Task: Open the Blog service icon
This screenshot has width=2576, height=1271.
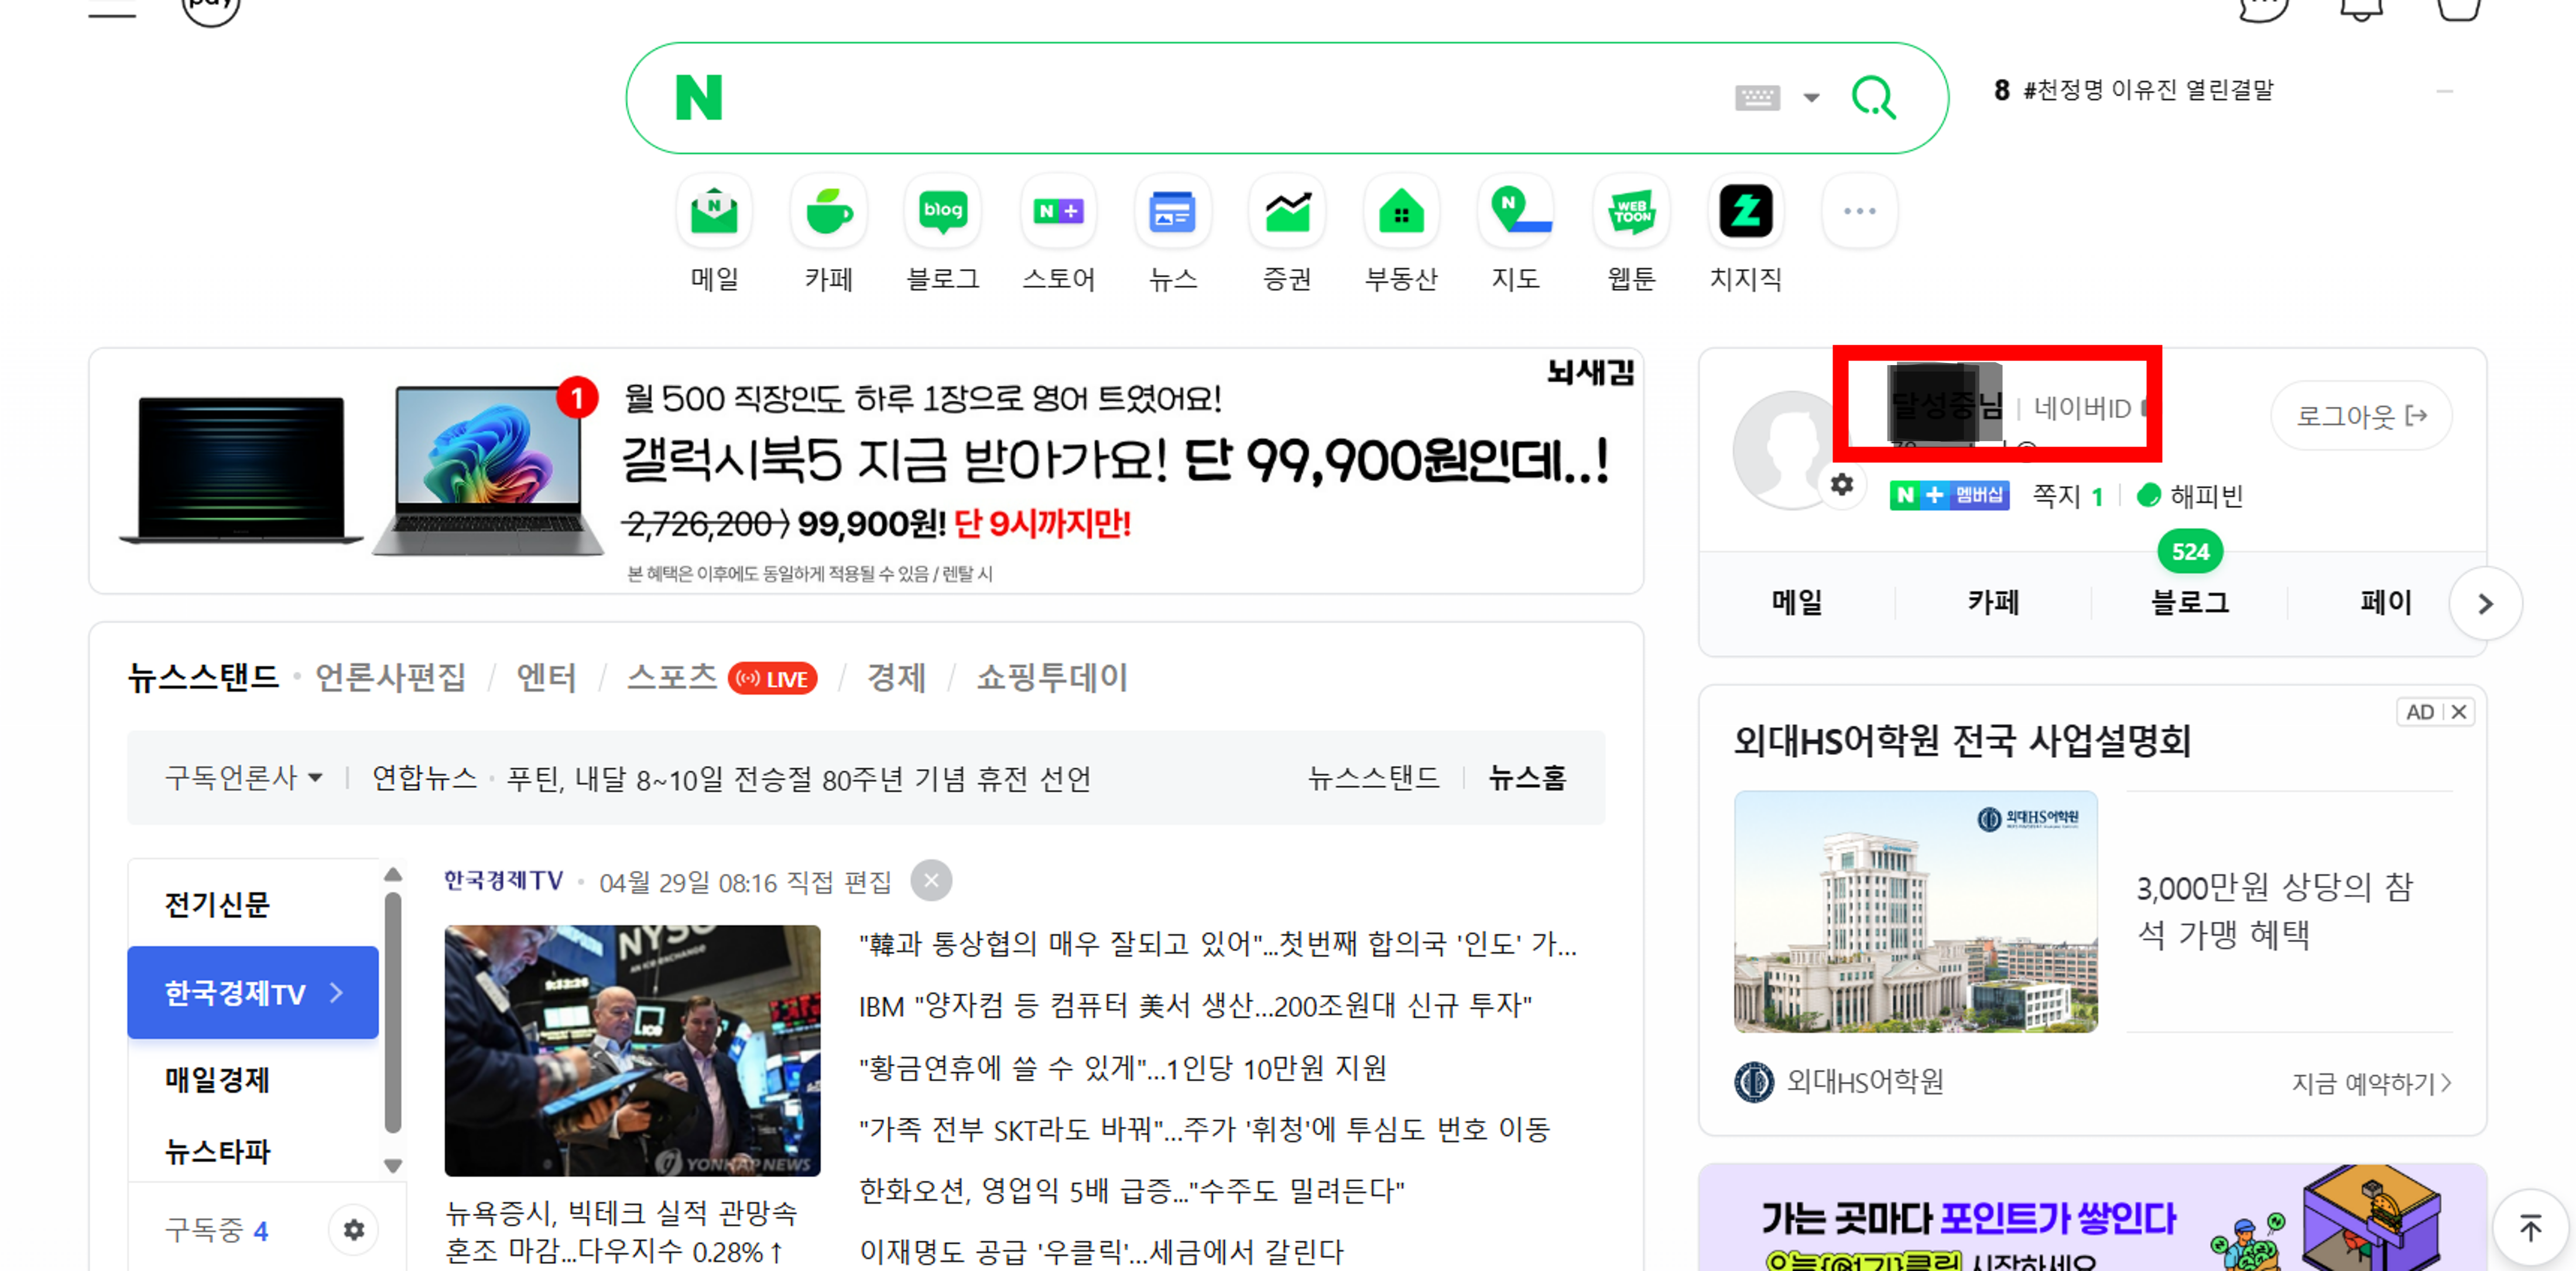Action: 942,212
